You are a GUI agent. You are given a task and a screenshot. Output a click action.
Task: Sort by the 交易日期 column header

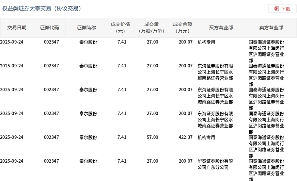[x=17, y=28]
